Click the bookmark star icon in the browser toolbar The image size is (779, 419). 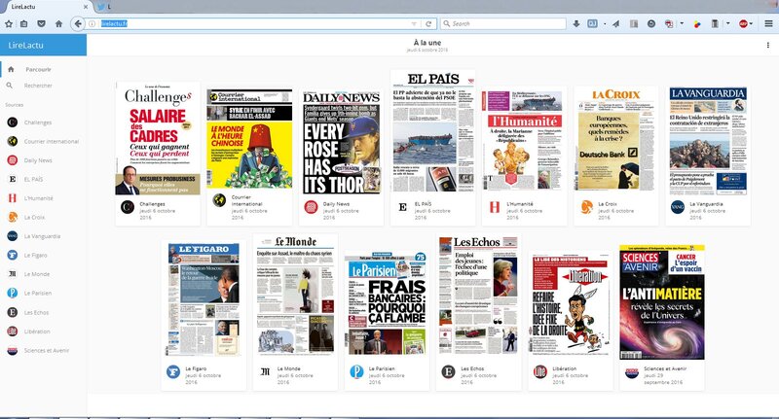pos(9,23)
